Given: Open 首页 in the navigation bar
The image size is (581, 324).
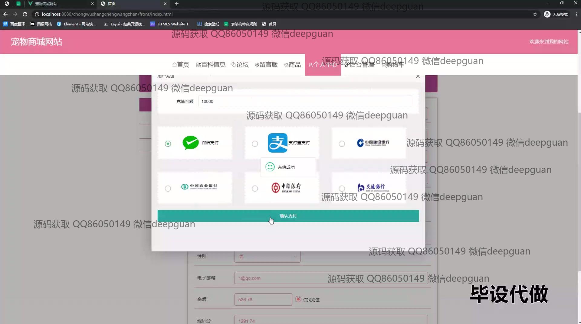Looking at the screenshot, I should point(181,64).
